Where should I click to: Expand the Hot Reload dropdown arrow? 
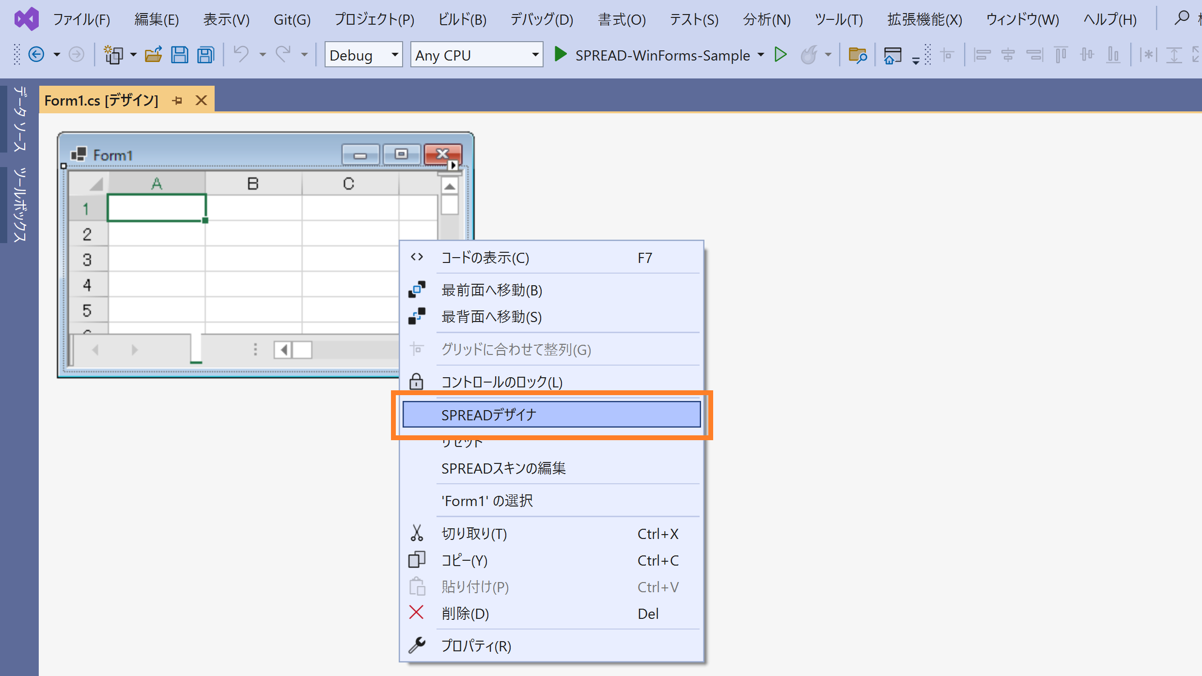pyautogui.click(x=828, y=55)
